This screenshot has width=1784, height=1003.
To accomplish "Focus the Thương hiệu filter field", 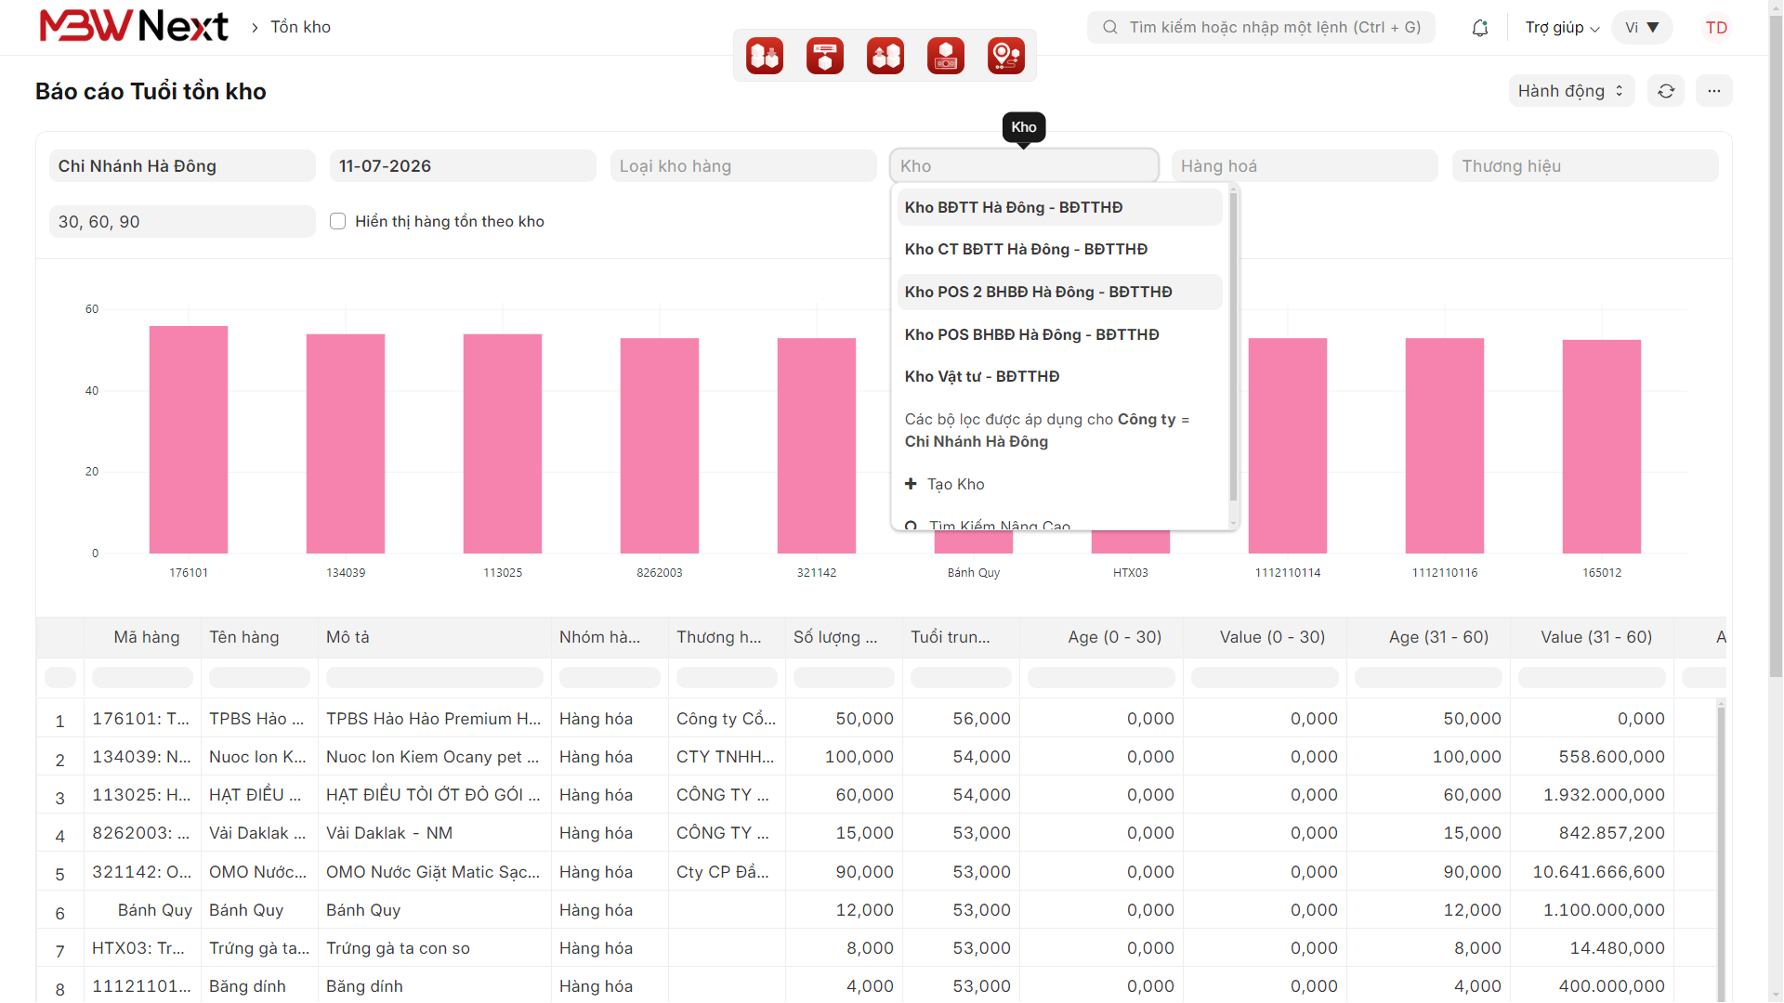I will (1585, 166).
